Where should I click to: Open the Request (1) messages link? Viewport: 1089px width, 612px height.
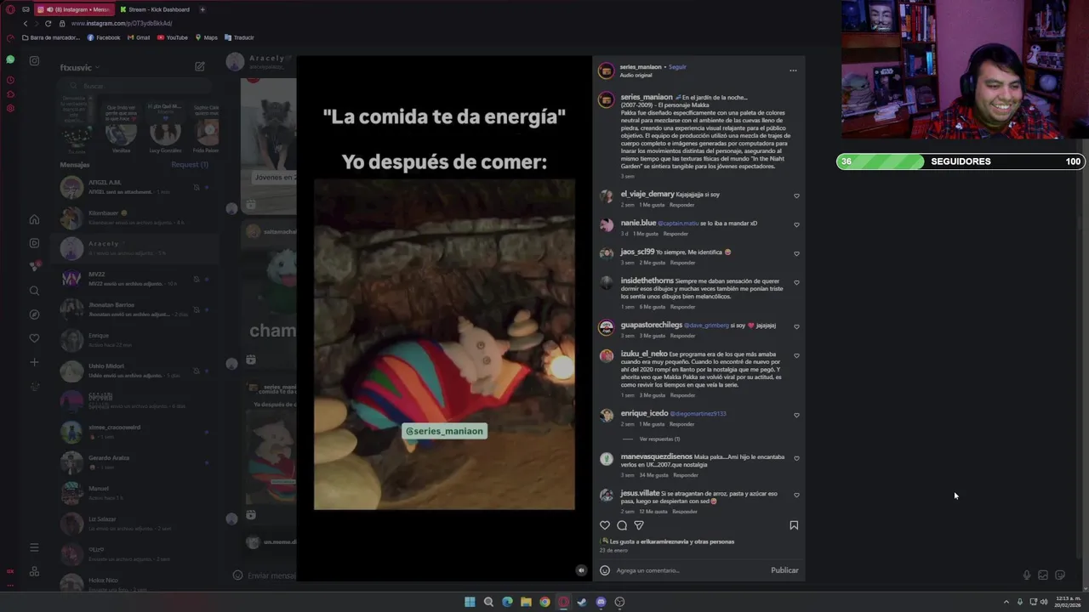[x=190, y=164]
